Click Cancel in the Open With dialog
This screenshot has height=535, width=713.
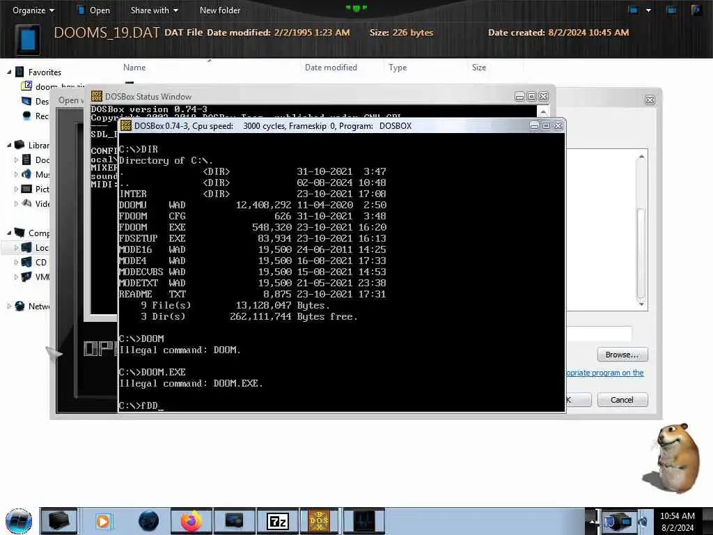click(622, 399)
